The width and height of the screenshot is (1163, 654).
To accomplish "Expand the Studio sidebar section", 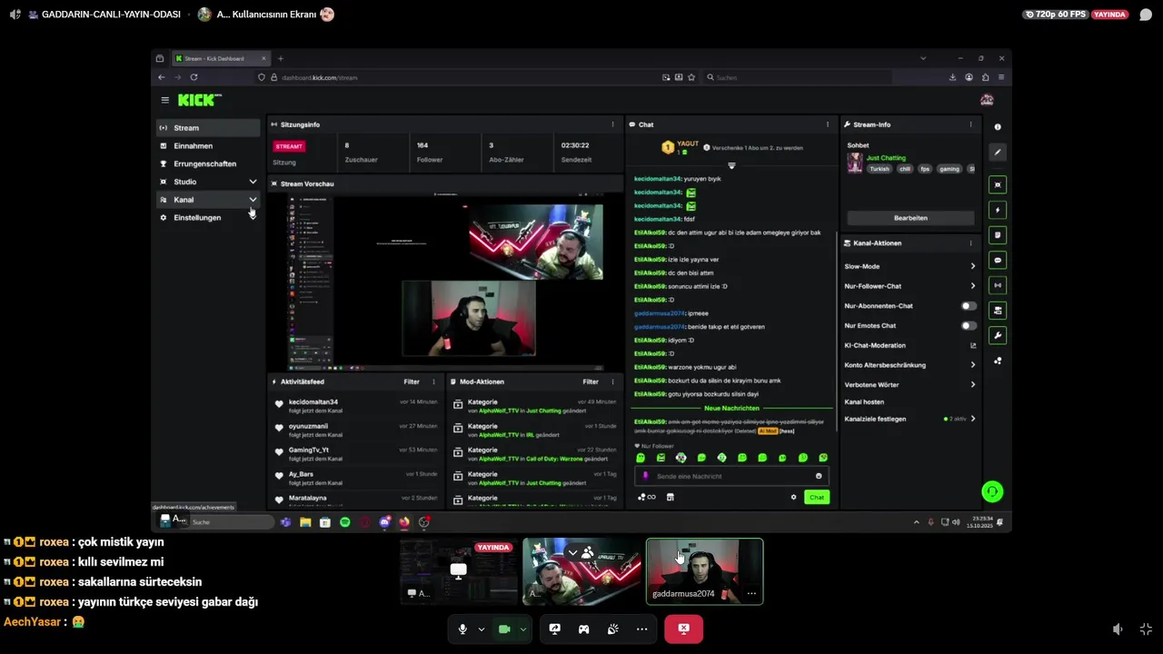I will pyautogui.click(x=253, y=182).
